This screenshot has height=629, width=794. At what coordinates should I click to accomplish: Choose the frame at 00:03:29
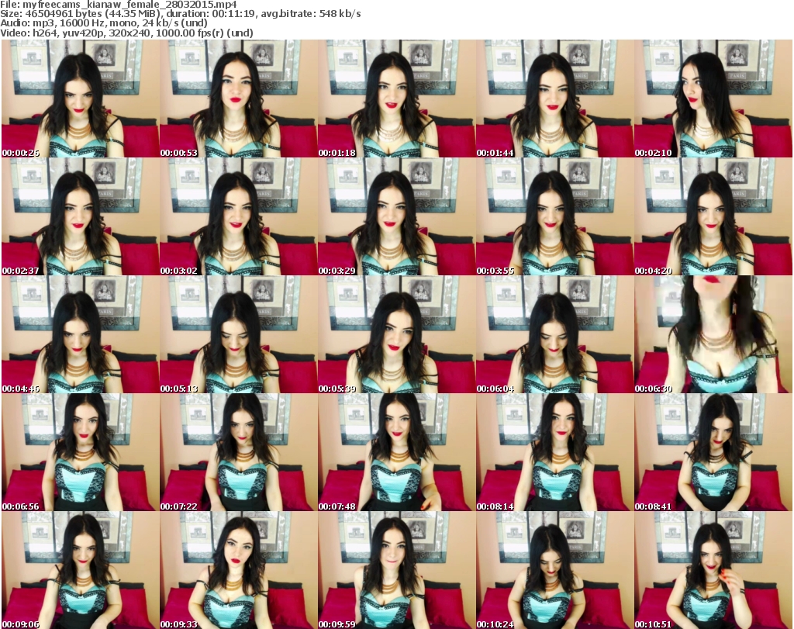pos(396,216)
